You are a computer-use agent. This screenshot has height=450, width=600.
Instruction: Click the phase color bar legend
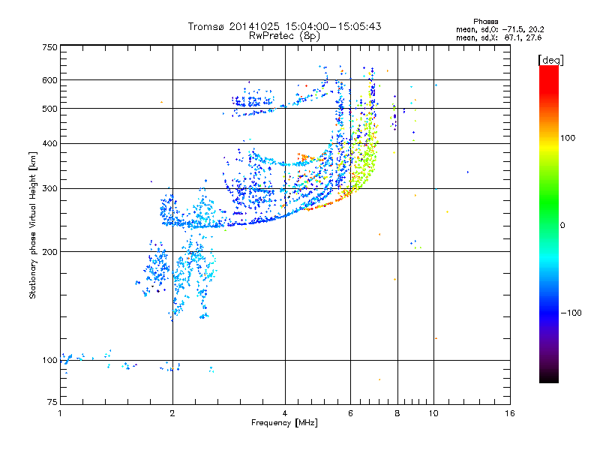549,223
